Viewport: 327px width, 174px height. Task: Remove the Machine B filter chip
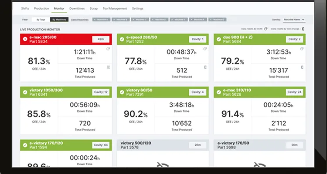(114, 20)
